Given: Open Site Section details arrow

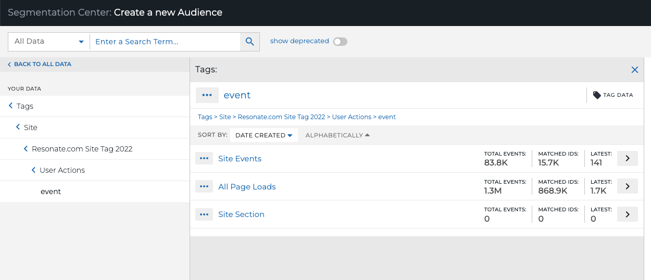Looking at the screenshot, I should tap(628, 214).
